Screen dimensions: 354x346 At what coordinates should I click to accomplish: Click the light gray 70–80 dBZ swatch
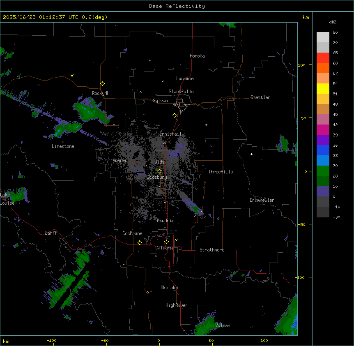click(323, 37)
